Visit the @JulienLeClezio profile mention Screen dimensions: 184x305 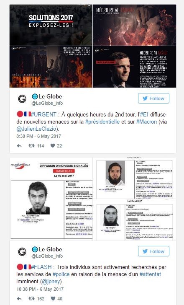click(37, 129)
